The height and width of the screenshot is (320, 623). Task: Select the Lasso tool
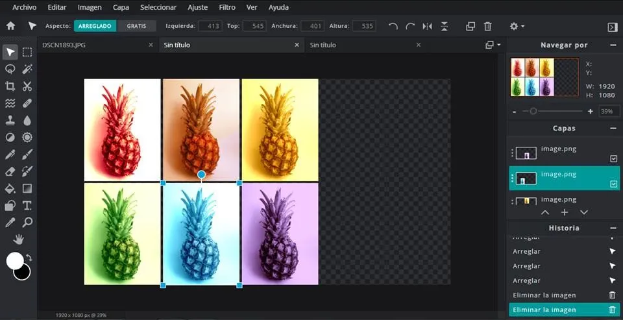point(10,69)
